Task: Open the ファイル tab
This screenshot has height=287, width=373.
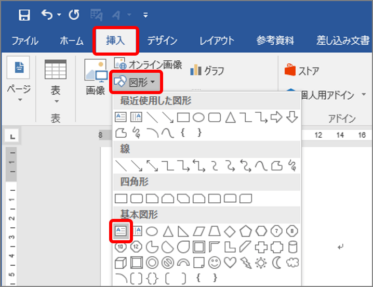Action: click(25, 41)
